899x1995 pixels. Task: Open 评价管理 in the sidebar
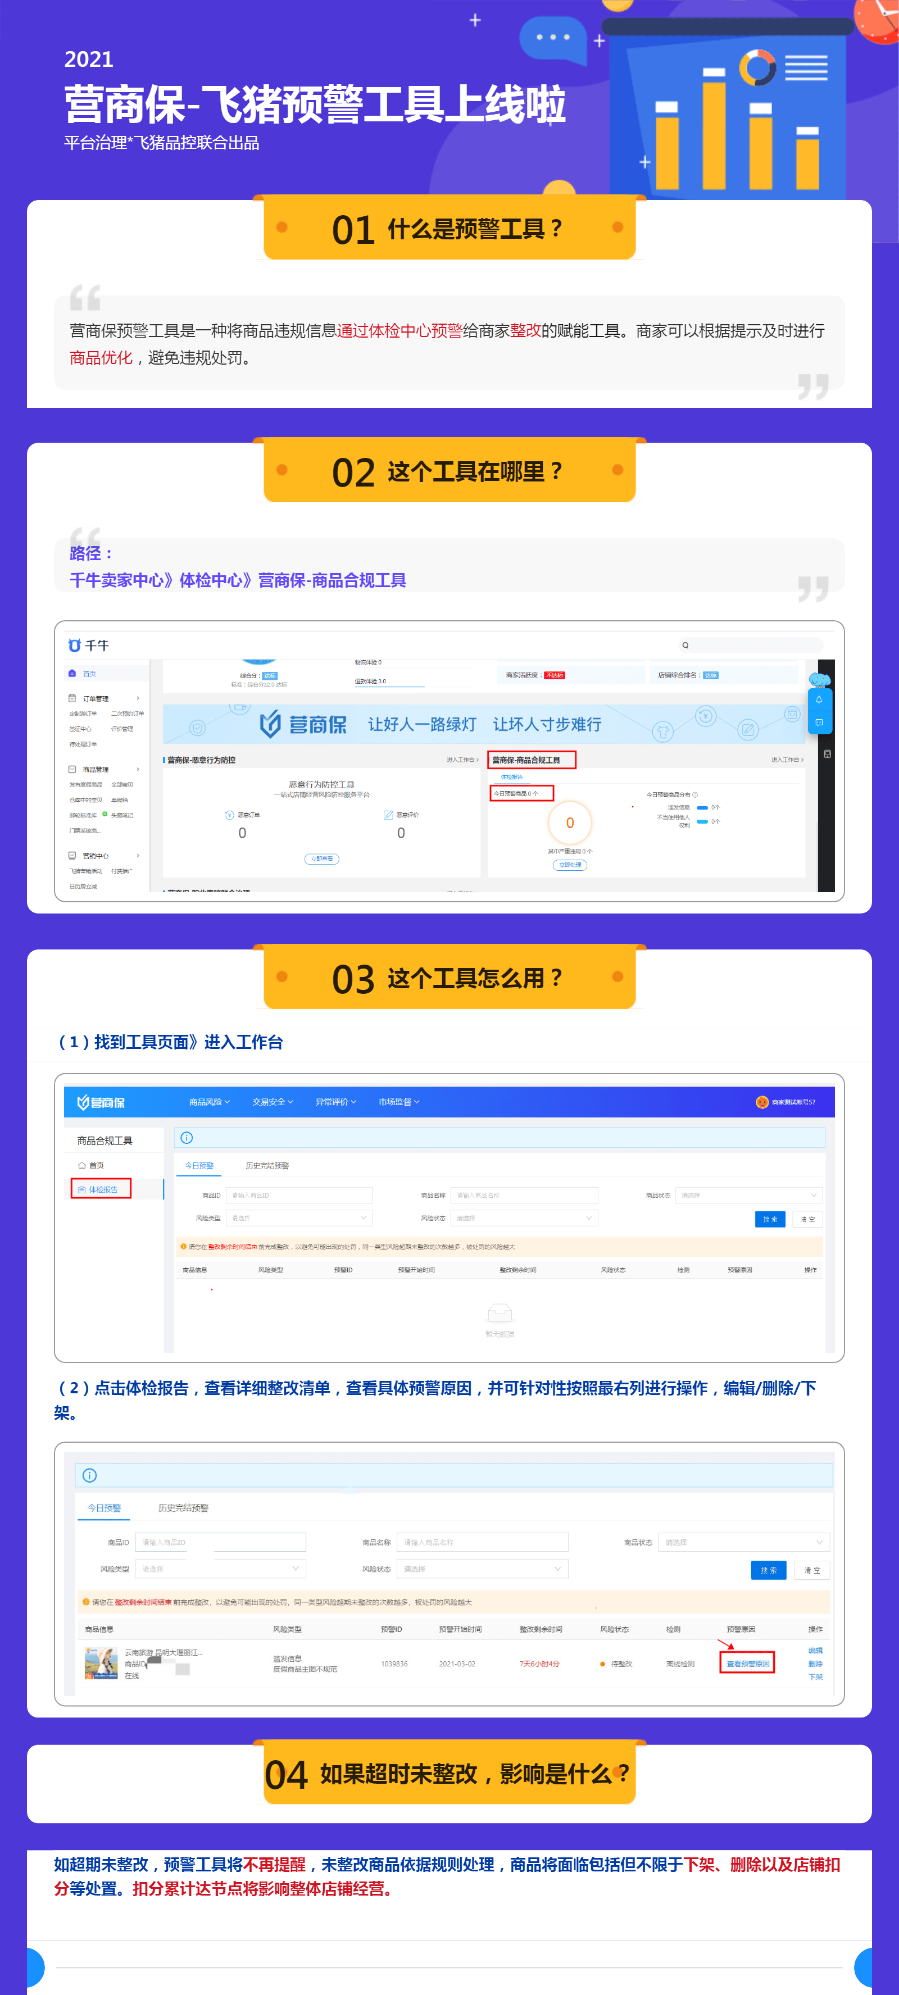point(121,729)
